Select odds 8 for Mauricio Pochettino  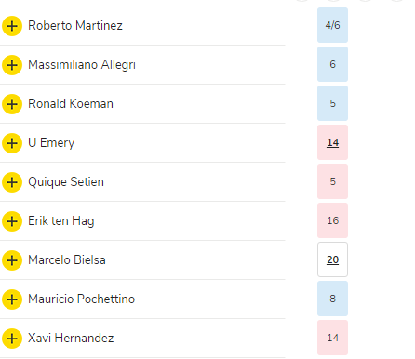[x=332, y=299]
